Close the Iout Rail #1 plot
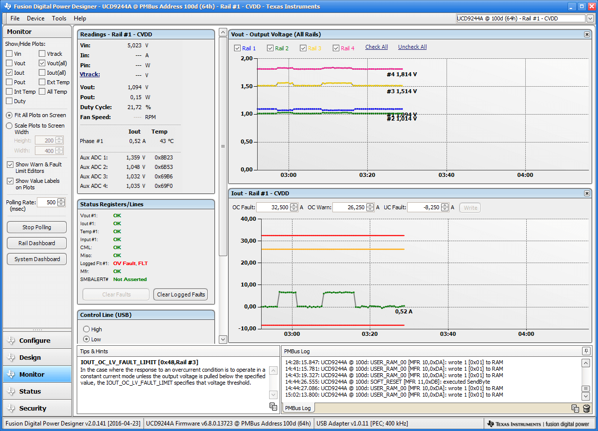The width and height of the screenshot is (598, 431). (x=587, y=193)
